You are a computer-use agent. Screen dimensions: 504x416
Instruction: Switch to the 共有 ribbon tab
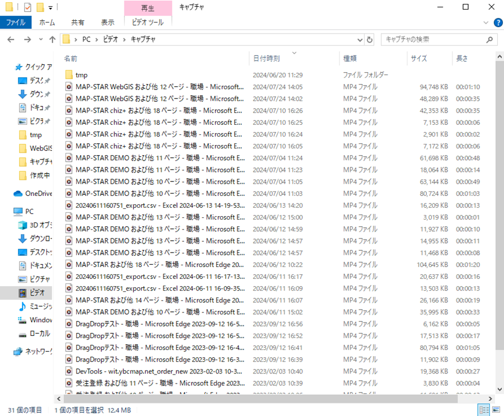pos(77,22)
